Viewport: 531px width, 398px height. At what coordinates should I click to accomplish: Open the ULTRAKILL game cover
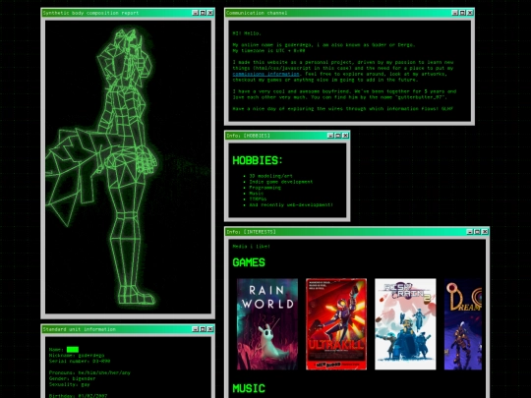pos(336,324)
